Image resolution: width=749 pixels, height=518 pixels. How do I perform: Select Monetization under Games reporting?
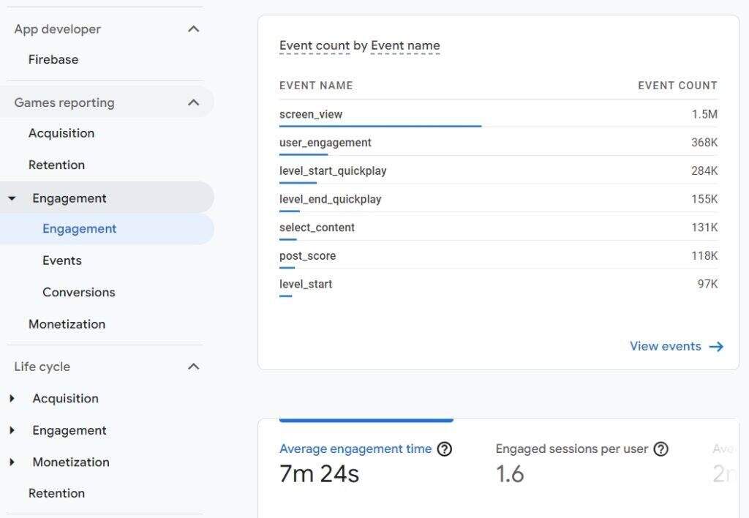pyautogui.click(x=67, y=324)
